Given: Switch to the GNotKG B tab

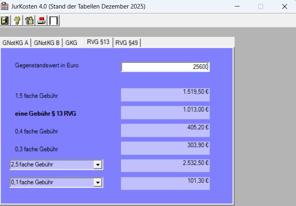Looking at the screenshot, I should [x=47, y=43].
